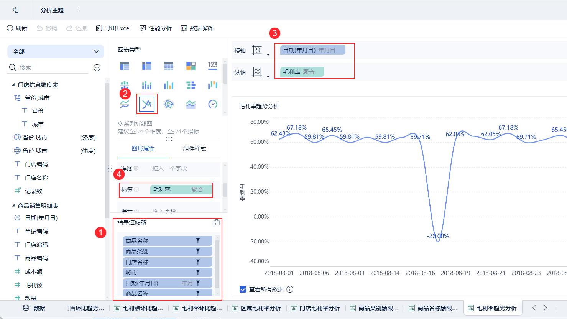The image size is (567, 319).
Task: Open 数据解释 from the toolbar
Action: tap(197, 28)
